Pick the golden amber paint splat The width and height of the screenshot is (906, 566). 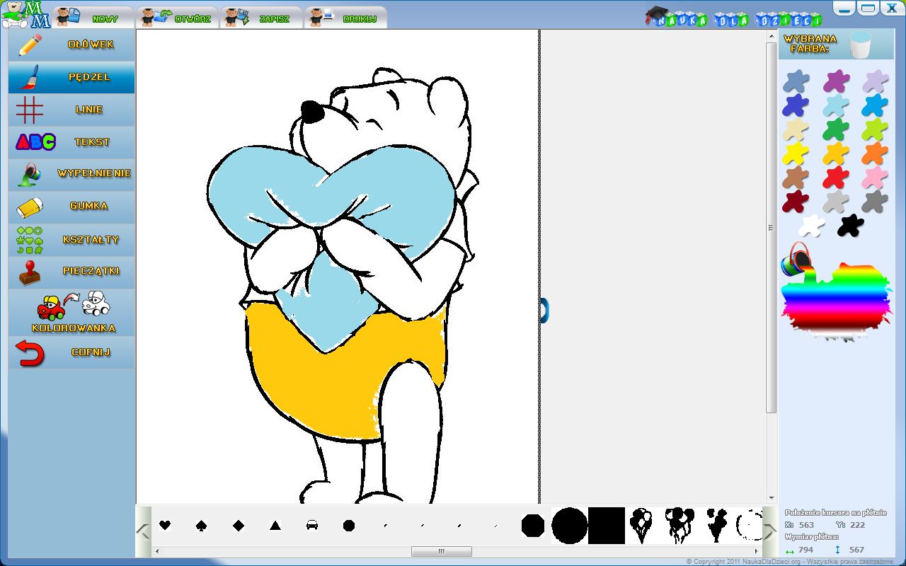[836, 154]
